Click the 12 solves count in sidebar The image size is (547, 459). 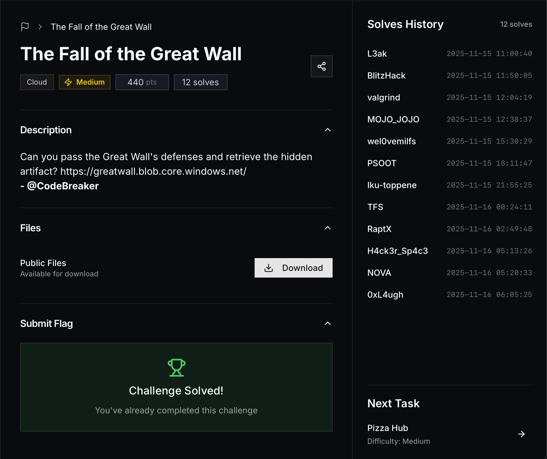[x=516, y=24]
